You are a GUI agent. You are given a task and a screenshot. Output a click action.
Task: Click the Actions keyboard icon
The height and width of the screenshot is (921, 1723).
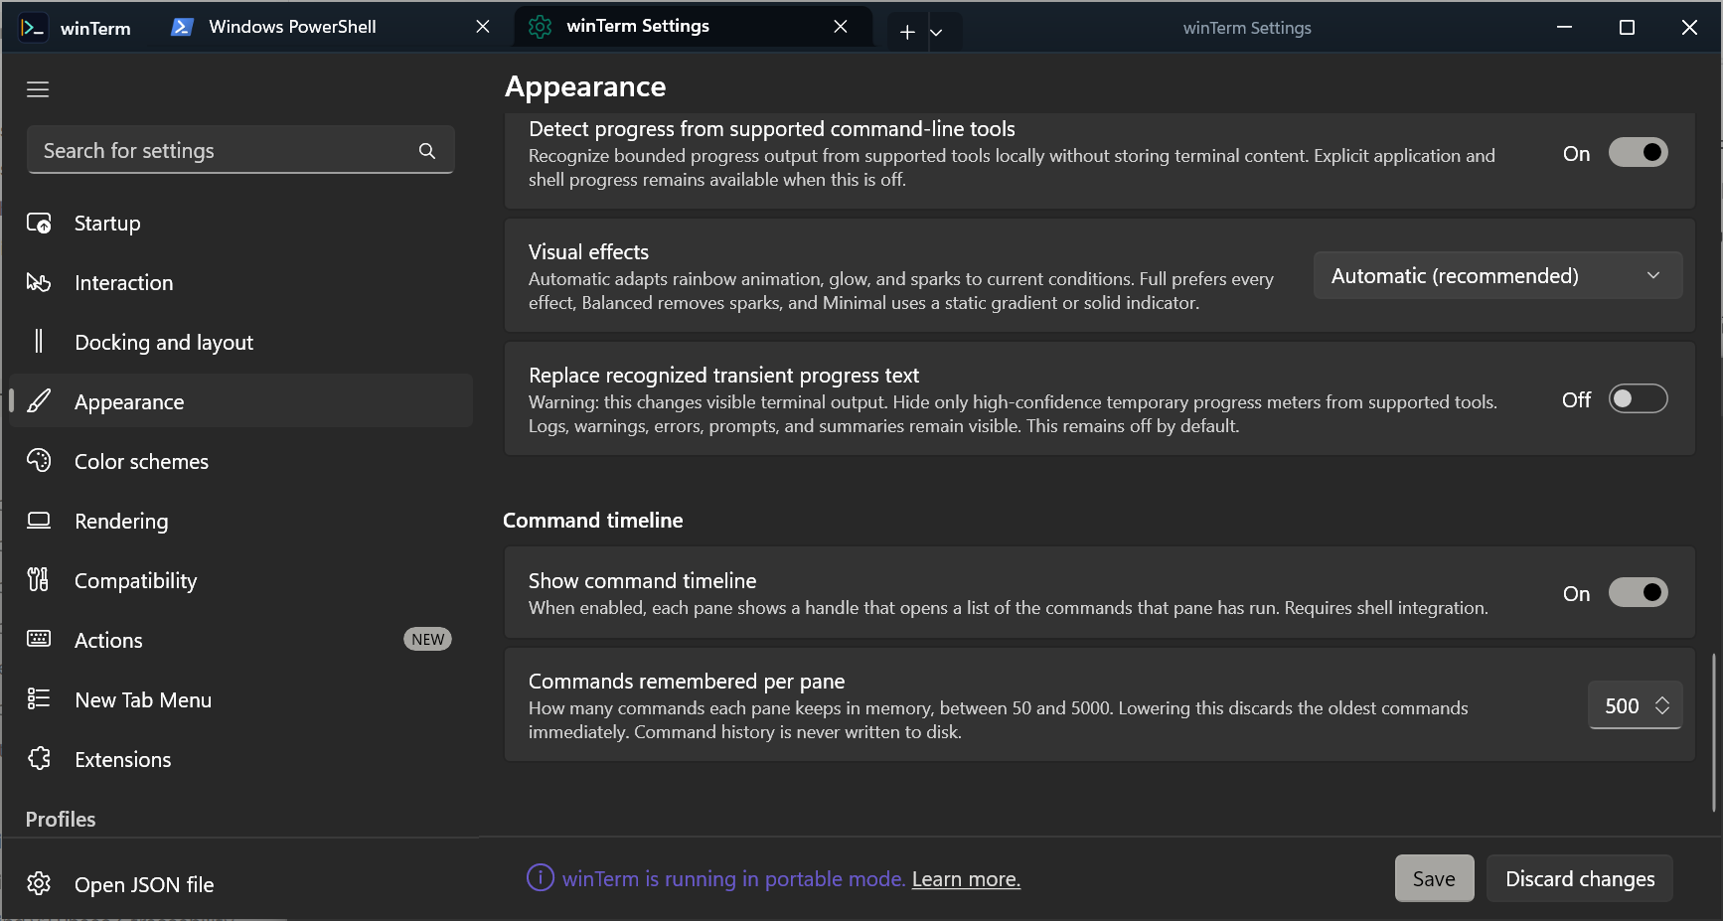point(39,639)
